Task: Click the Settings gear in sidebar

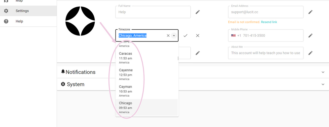Action: [6, 11]
